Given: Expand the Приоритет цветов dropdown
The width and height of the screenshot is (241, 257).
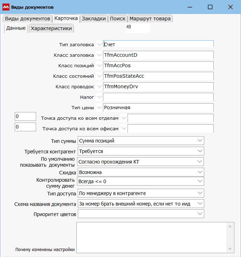Looking at the screenshot, I should (x=200, y=214).
